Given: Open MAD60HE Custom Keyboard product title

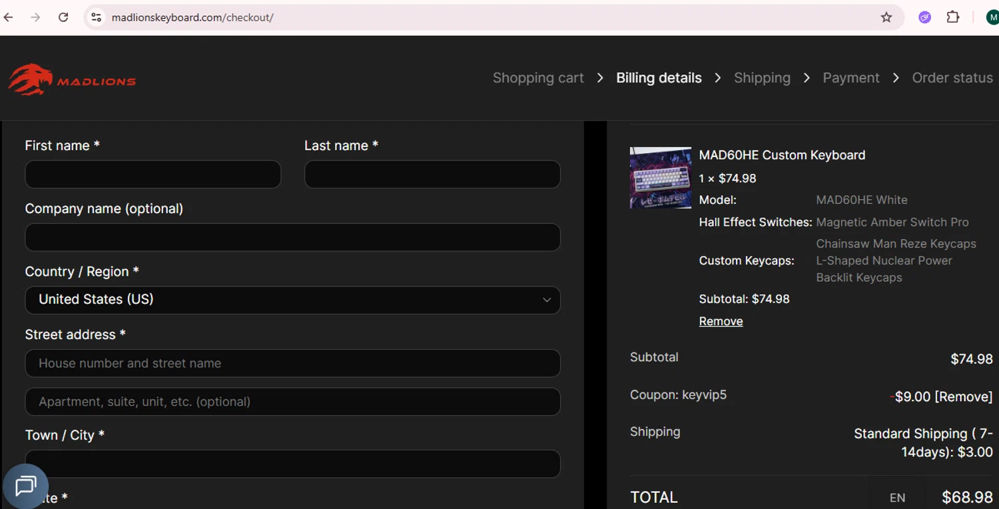Looking at the screenshot, I should pos(782,155).
